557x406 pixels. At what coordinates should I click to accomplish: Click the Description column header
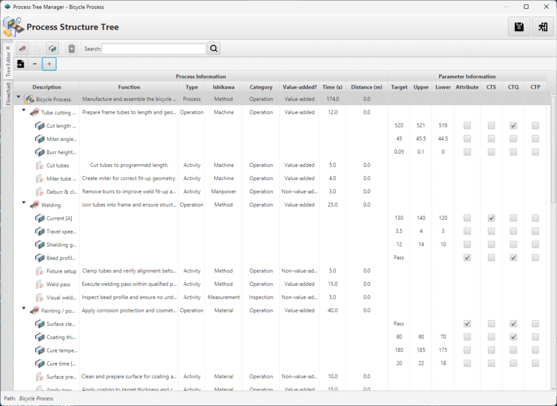(x=47, y=87)
